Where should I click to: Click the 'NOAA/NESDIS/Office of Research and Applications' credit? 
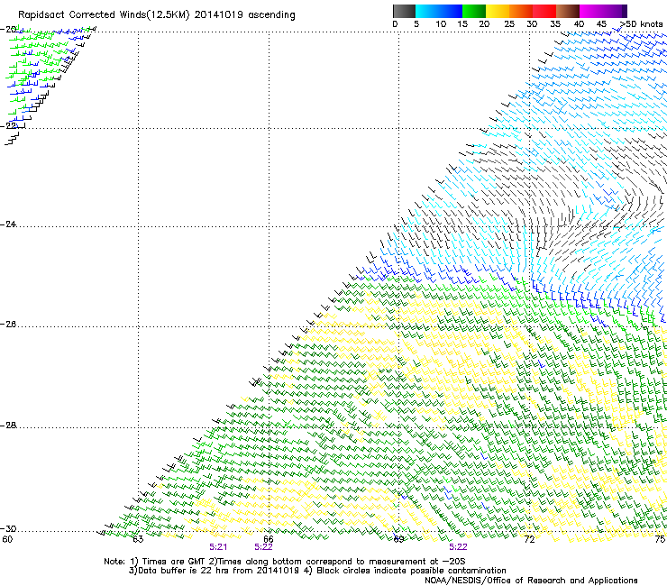(531, 581)
